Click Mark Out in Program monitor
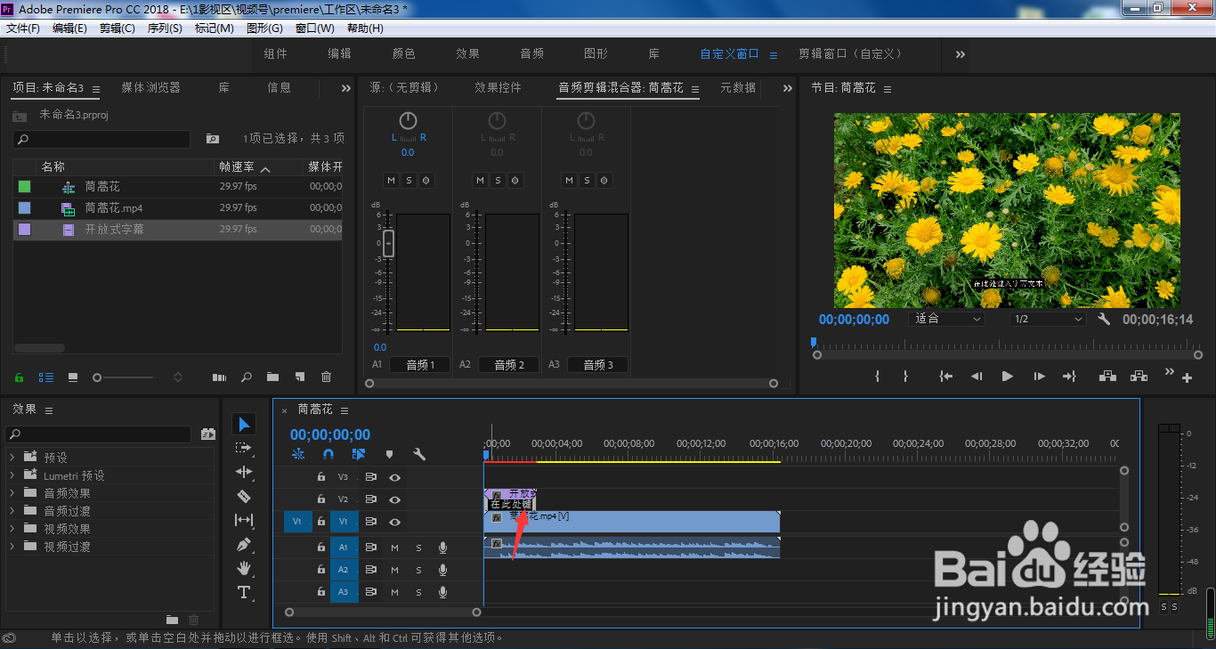This screenshot has height=649, width=1216. pyautogui.click(x=905, y=377)
